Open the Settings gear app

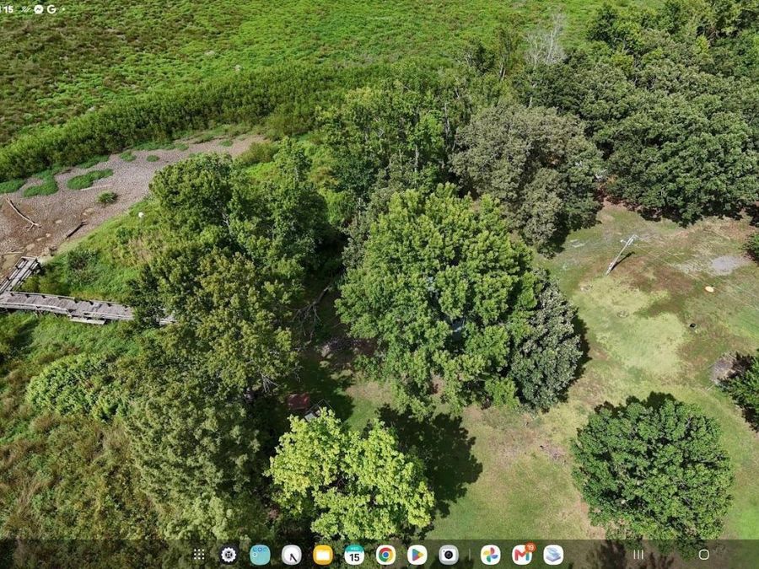click(229, 555)
